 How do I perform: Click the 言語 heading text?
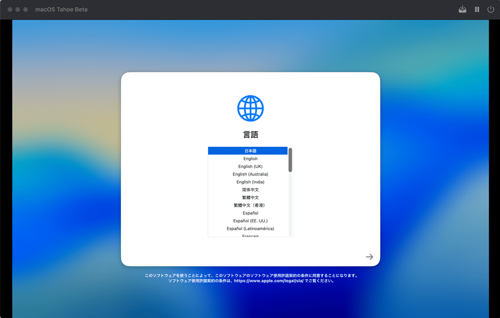pyautogui.click(x=250, y=134)
